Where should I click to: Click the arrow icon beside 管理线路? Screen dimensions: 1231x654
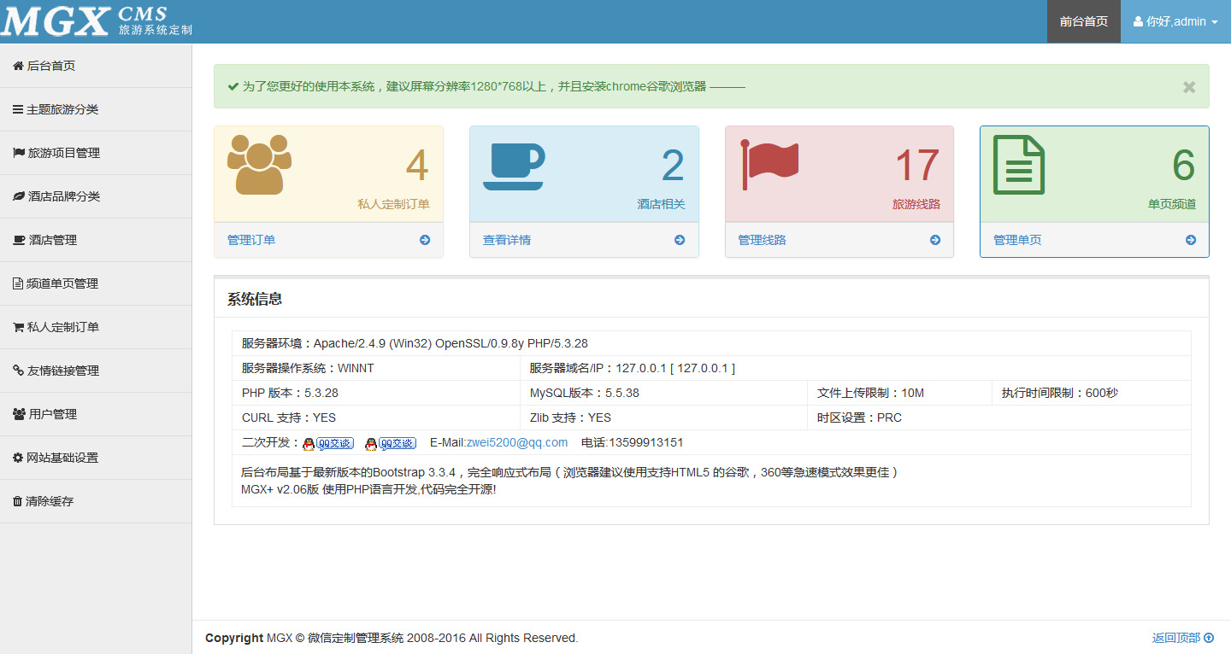pos(935,240)
